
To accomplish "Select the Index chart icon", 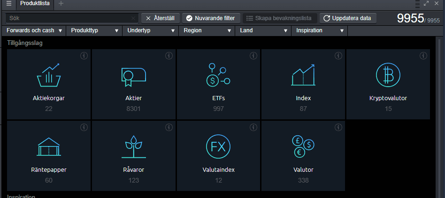I will [x=303, y=75].
